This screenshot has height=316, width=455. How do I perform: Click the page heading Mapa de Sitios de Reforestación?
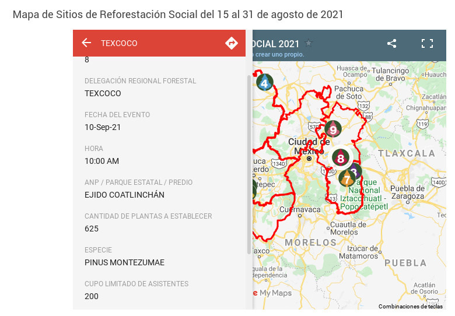click(x=178, y=14)
